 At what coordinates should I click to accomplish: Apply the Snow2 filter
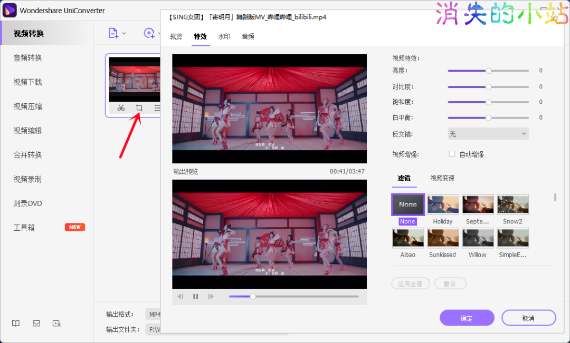[x=512, y=205]
